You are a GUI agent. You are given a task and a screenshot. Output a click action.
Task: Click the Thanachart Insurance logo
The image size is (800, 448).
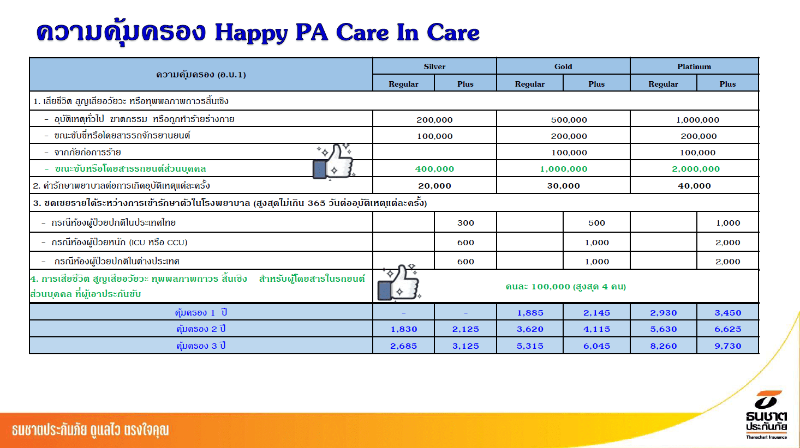767,415
